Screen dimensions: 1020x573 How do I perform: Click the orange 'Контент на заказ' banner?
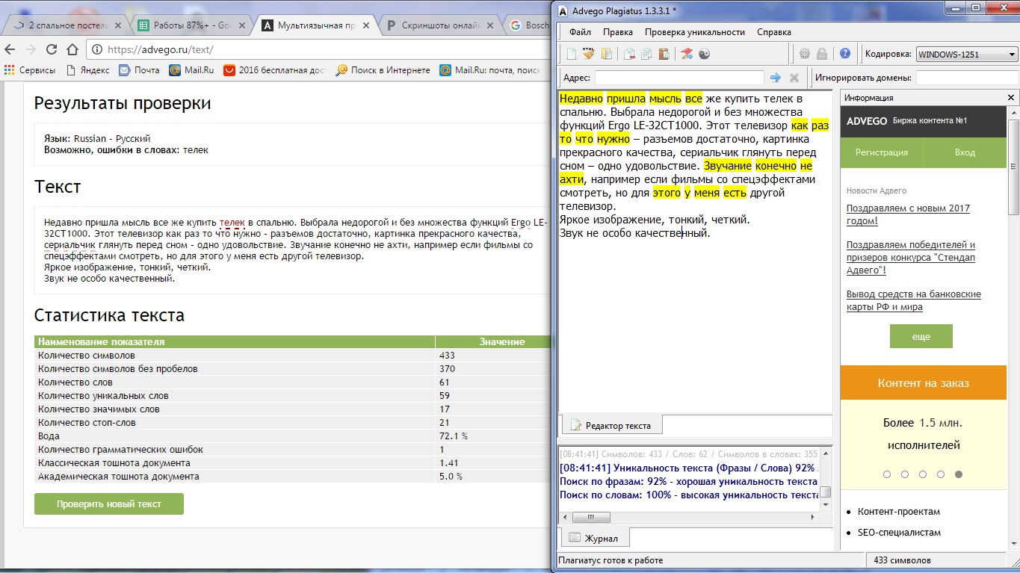[924, 382]
